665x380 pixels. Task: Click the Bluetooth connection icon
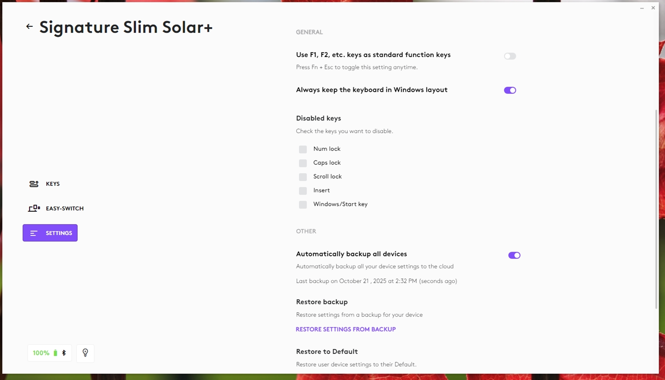tap(64, 353)
